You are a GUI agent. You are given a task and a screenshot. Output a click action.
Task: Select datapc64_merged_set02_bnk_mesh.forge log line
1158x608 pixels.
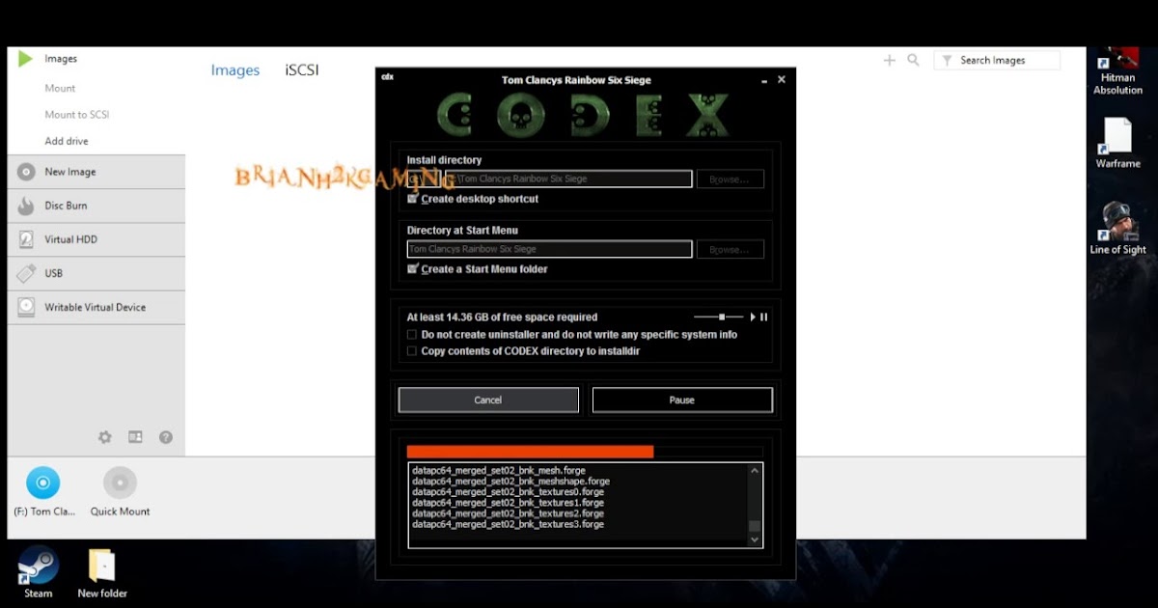click(499, 471)
